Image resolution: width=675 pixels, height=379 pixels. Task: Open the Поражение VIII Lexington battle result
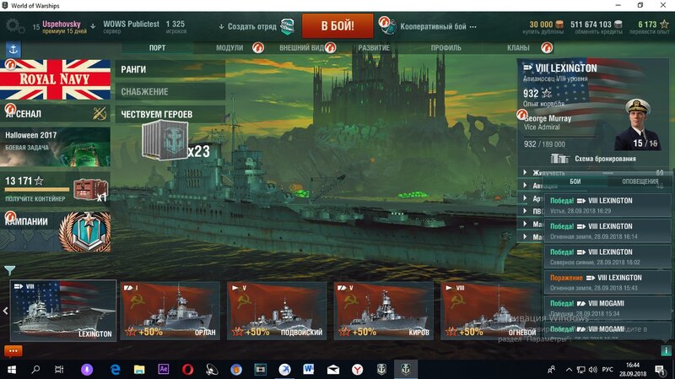click(607, 282)
